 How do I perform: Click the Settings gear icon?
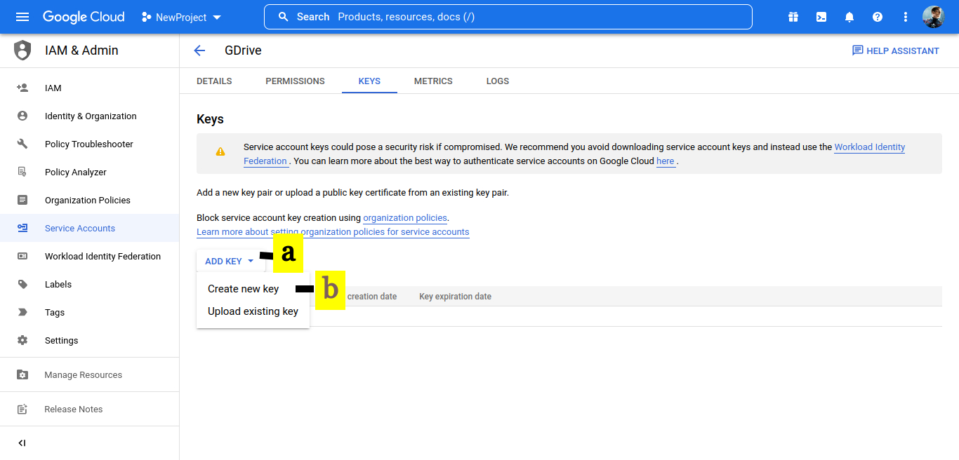[x=22, y=340]
